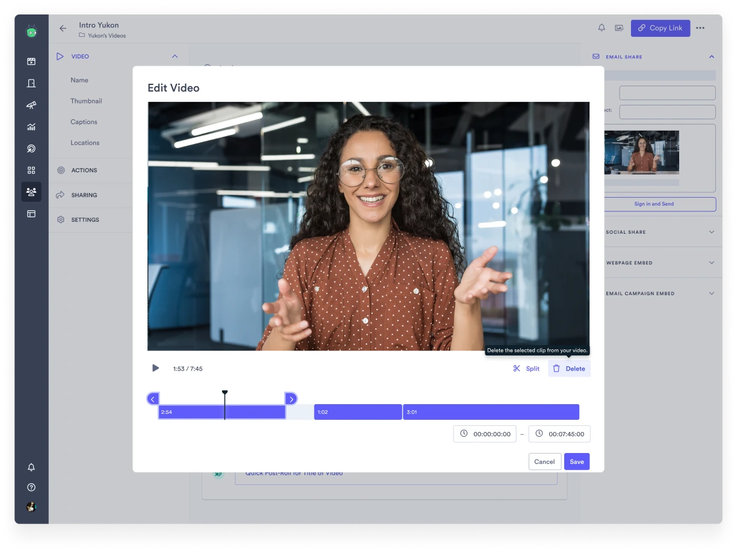This screenshot has width=737, height=553.
Task: Open the team people icon in sidebar
Action: 31,192
